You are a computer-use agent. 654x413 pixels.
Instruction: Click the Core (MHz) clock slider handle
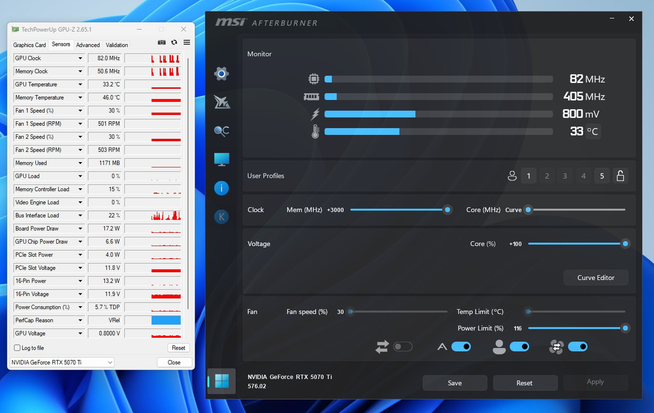point(528,210)
